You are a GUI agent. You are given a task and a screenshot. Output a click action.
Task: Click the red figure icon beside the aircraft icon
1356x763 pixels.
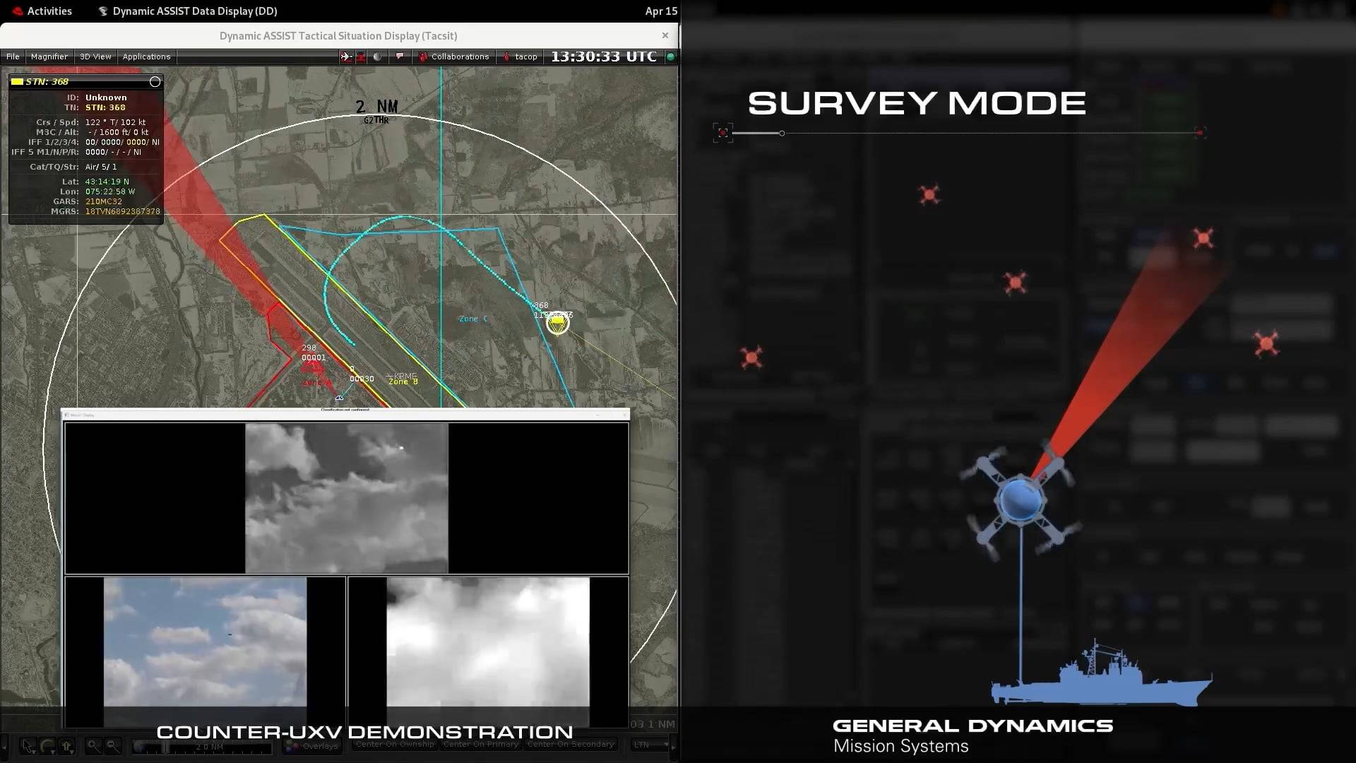pos(360,57)
